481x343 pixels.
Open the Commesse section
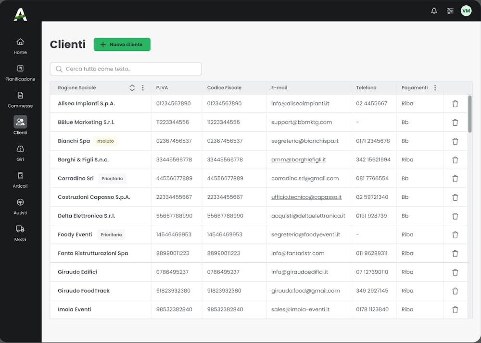pyautogui.click(x=20, y=100)
